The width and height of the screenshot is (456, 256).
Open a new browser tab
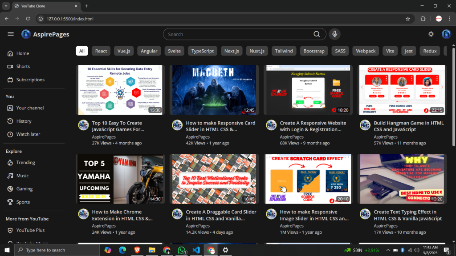pos(87,6)
